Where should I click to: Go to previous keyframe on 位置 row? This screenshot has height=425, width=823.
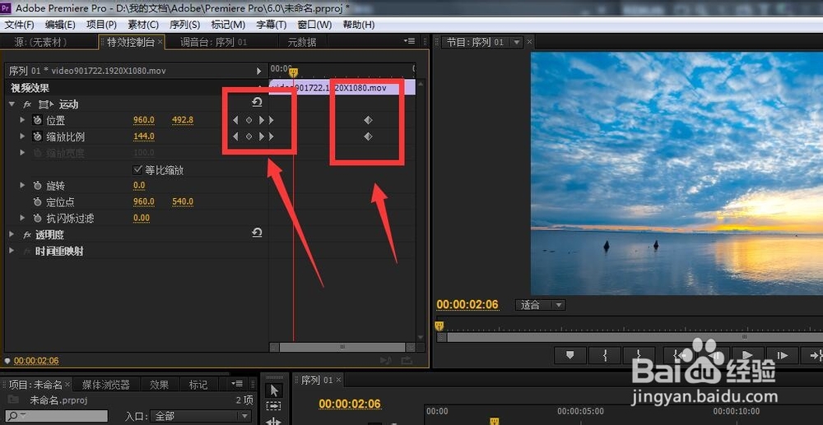click(x=235, y=120)
